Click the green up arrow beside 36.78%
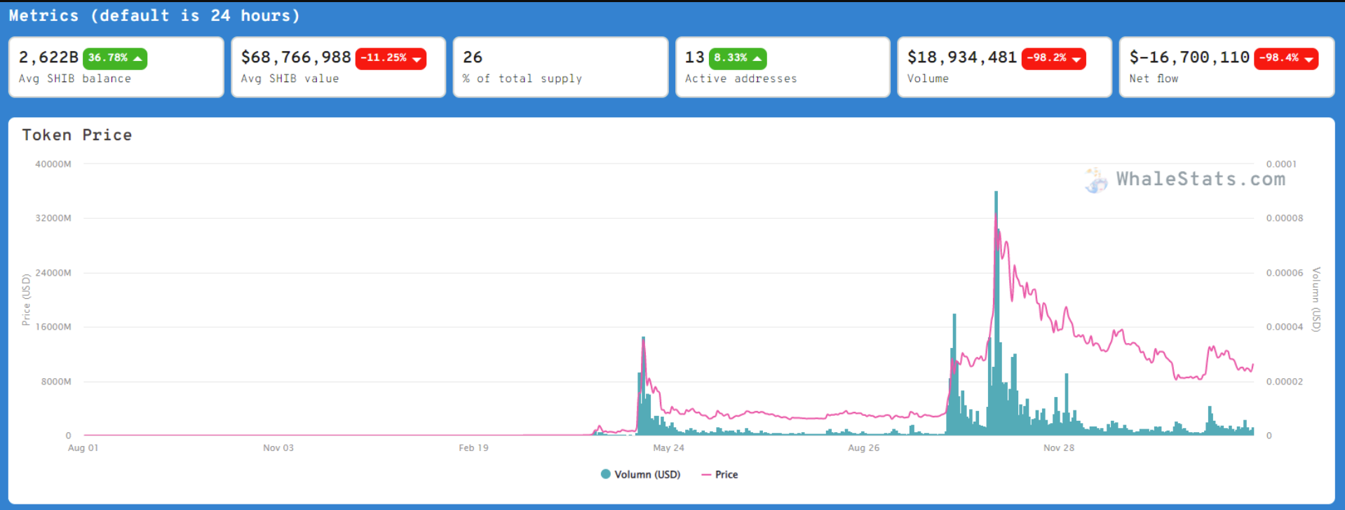Screen dimensions: 1345x510 (x=137, y=59)
